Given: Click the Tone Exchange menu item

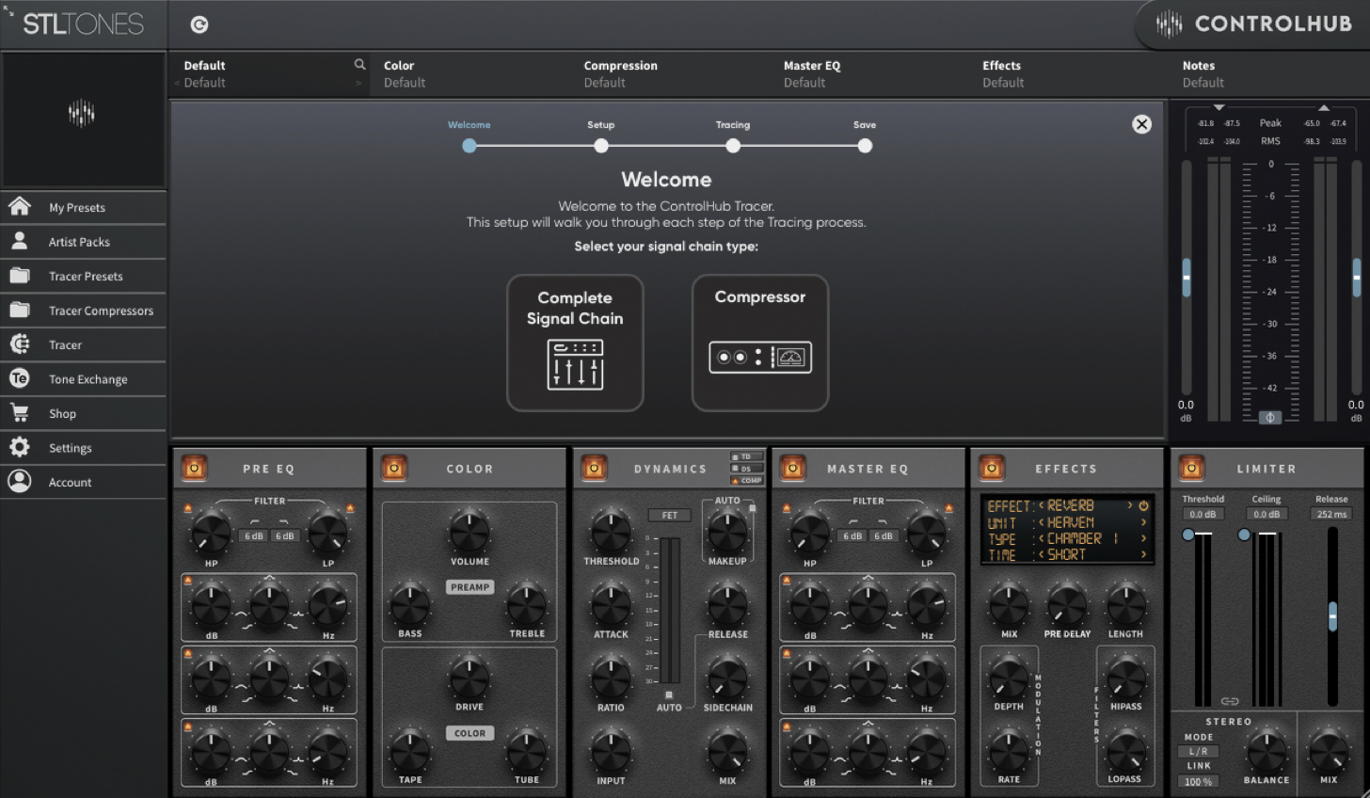Looking at the screenshot, I should [83, 378].
